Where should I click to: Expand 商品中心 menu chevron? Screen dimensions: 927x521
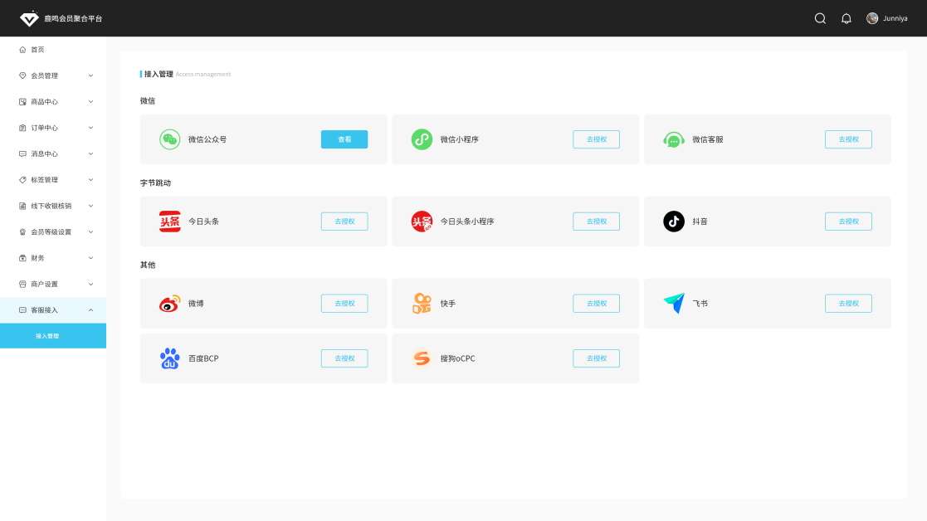[90, 101]
